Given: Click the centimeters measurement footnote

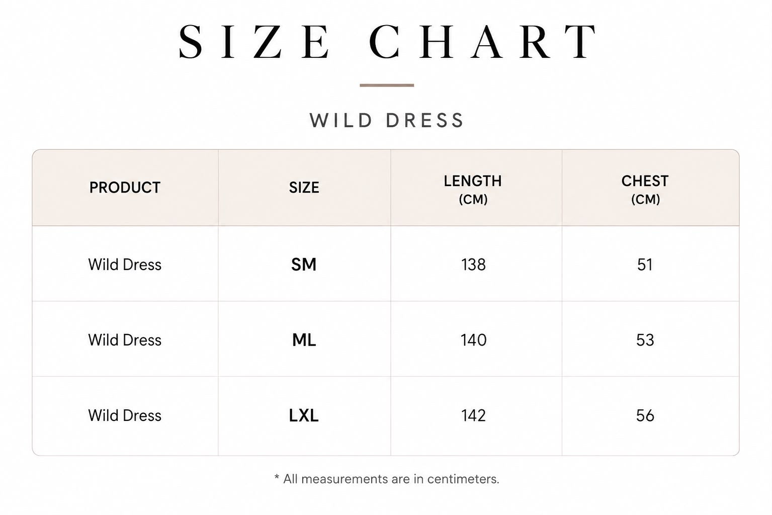Looking at the screenshot, I should 387,479.
